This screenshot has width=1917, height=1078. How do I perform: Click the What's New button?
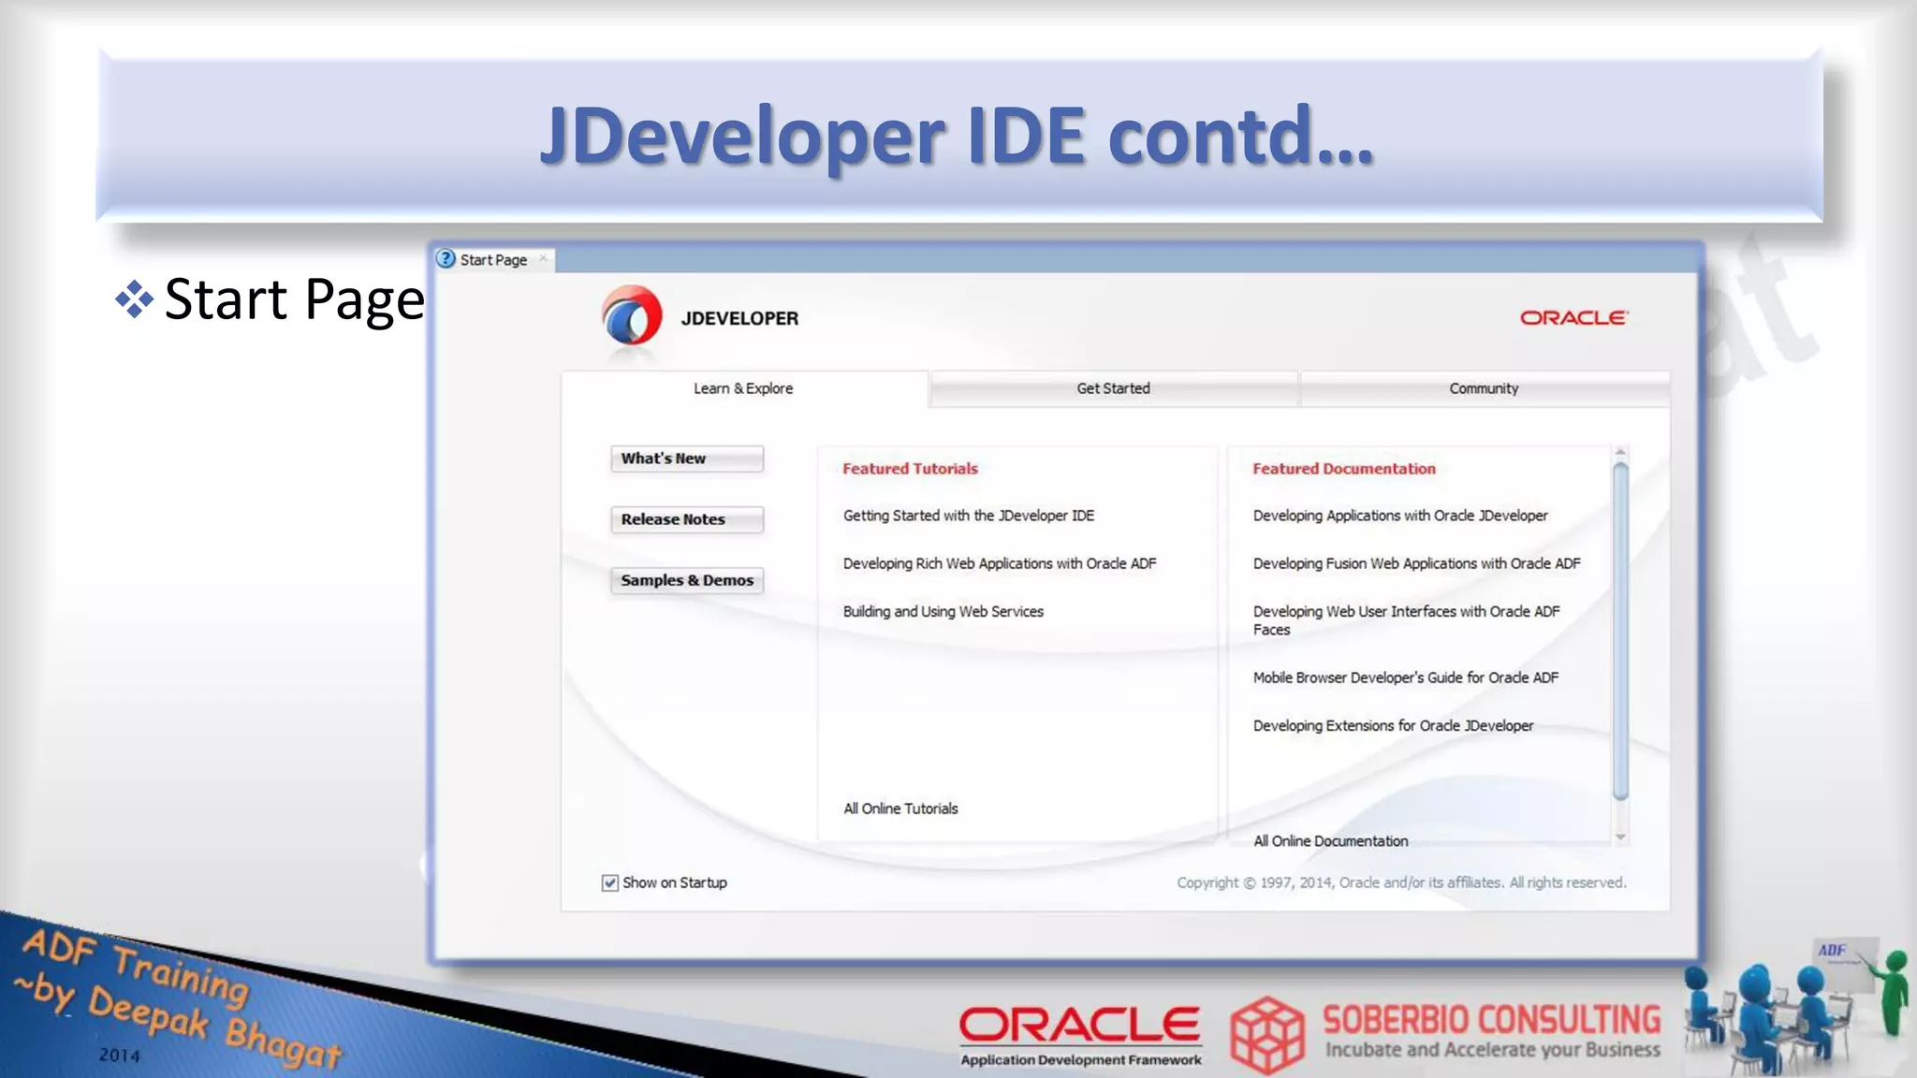[x=686, y=459]
